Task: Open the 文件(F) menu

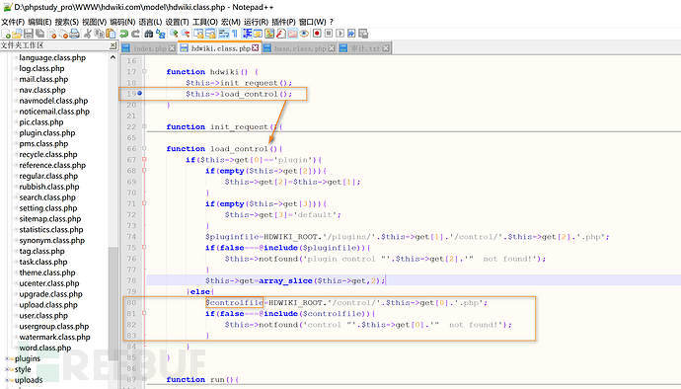Action: pyautogui.click(x=13, y=22)
